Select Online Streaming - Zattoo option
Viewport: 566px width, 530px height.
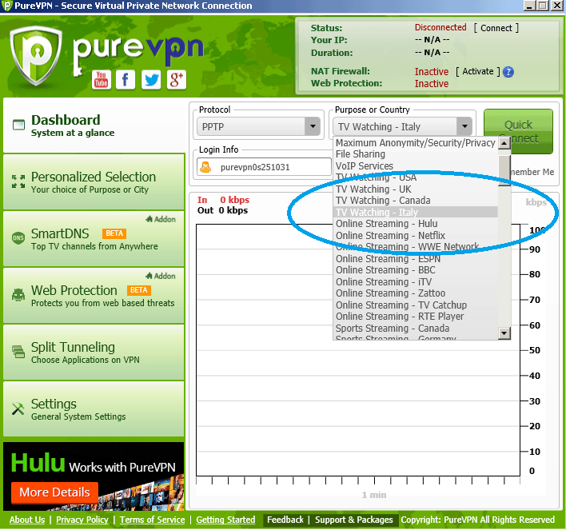[416, 293]
